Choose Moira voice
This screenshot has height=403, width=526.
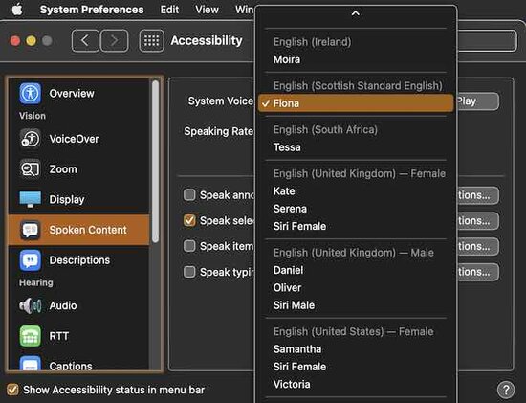(356, 59)
